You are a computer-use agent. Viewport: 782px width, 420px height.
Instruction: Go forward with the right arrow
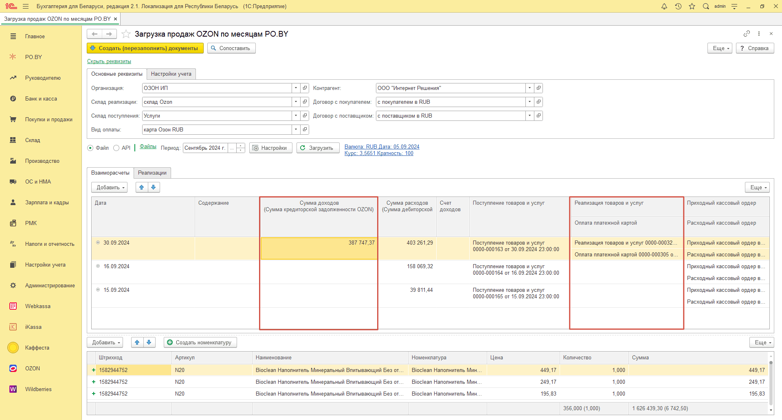point(109,34)
